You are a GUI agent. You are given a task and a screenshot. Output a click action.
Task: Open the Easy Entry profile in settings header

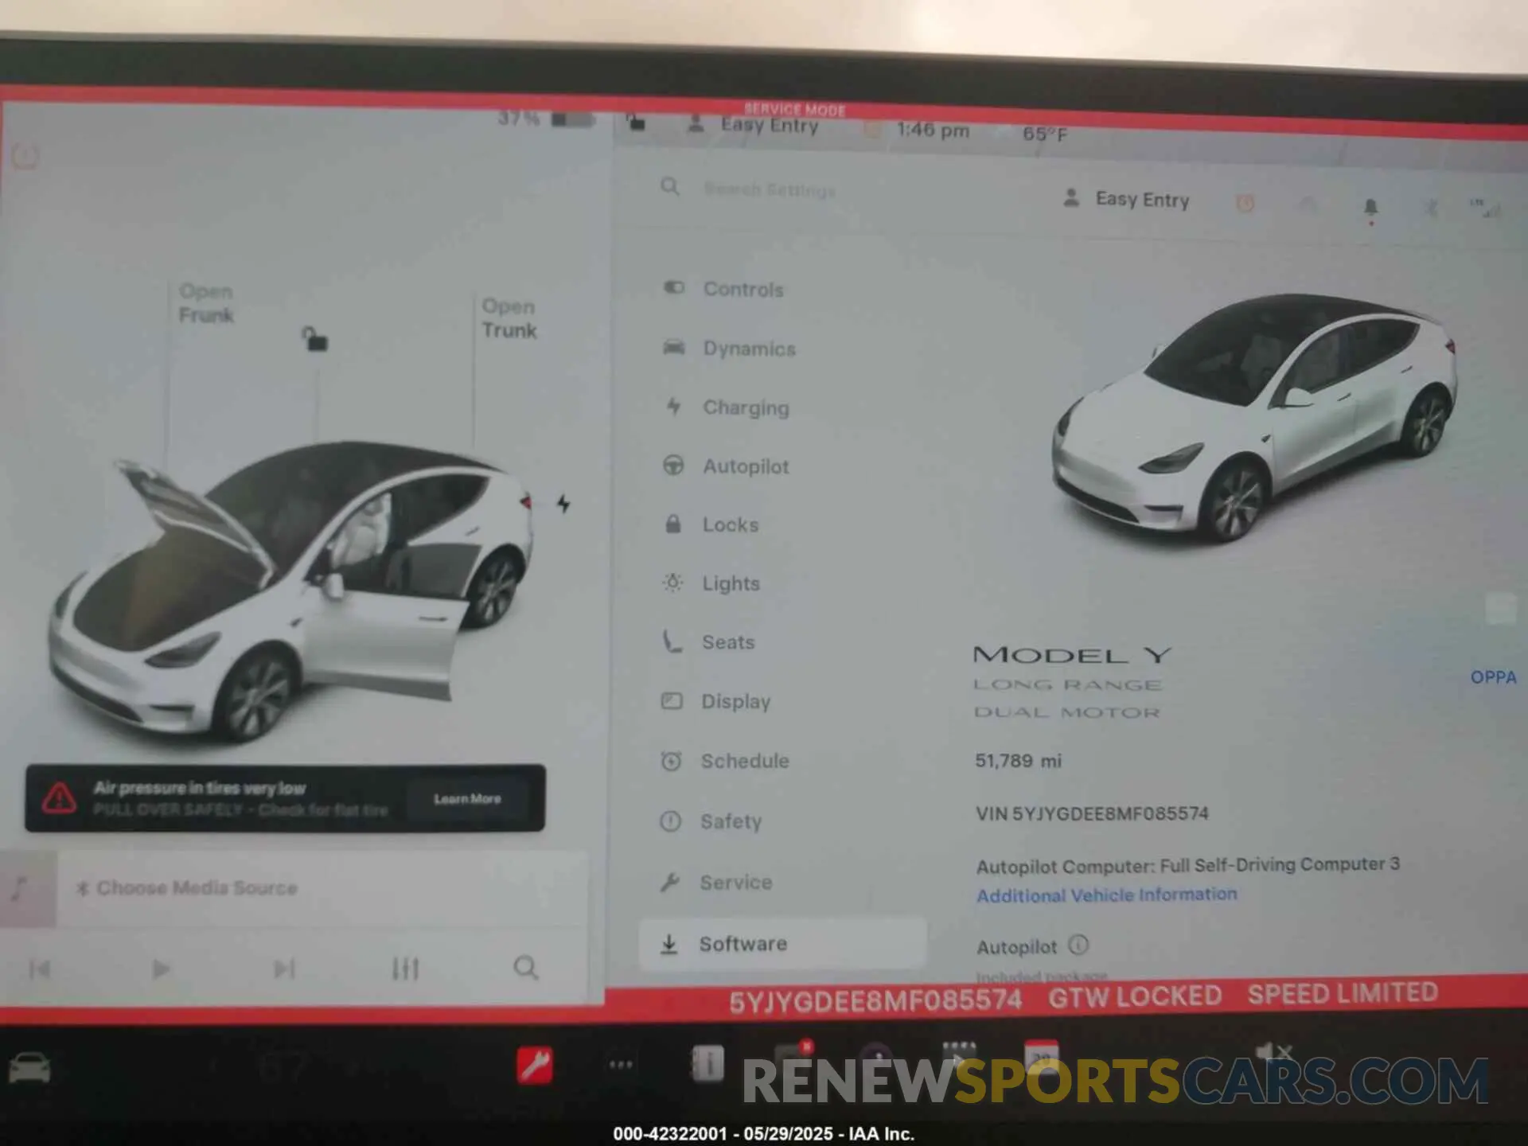tap(1126, 199)
